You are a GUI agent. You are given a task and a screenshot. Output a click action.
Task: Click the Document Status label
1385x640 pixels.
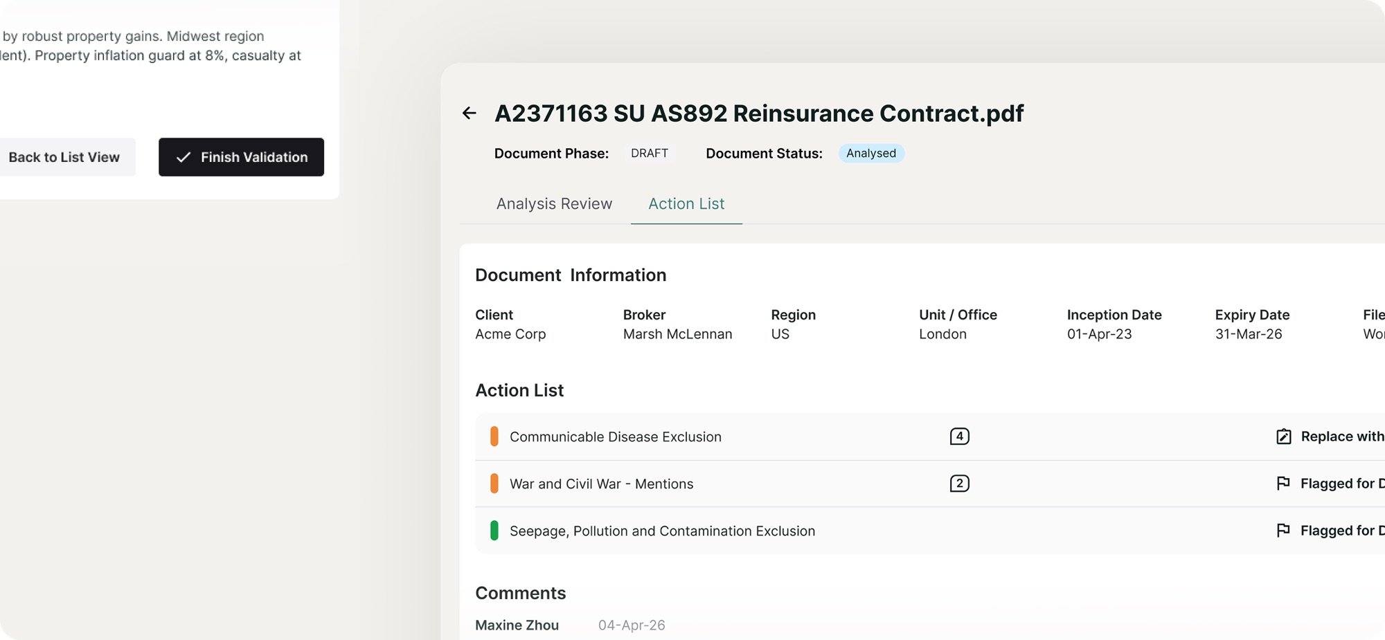click(764, 154)
